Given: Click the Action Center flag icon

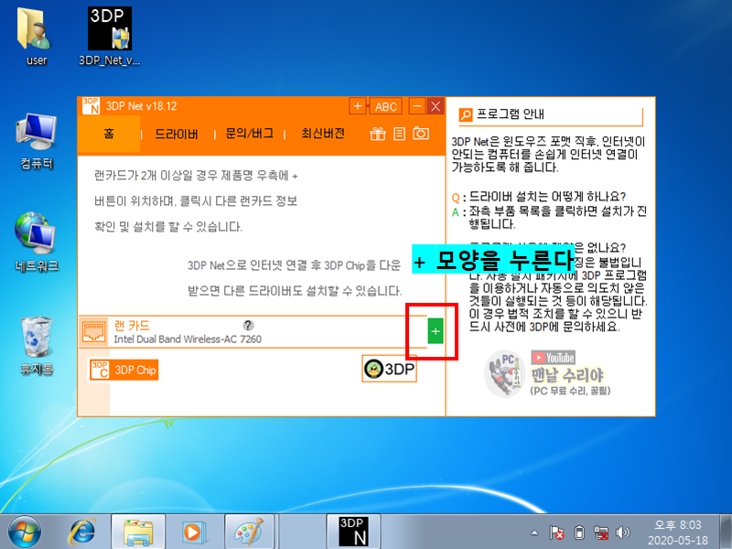Looking at the screenshot, I should point(556,533).
